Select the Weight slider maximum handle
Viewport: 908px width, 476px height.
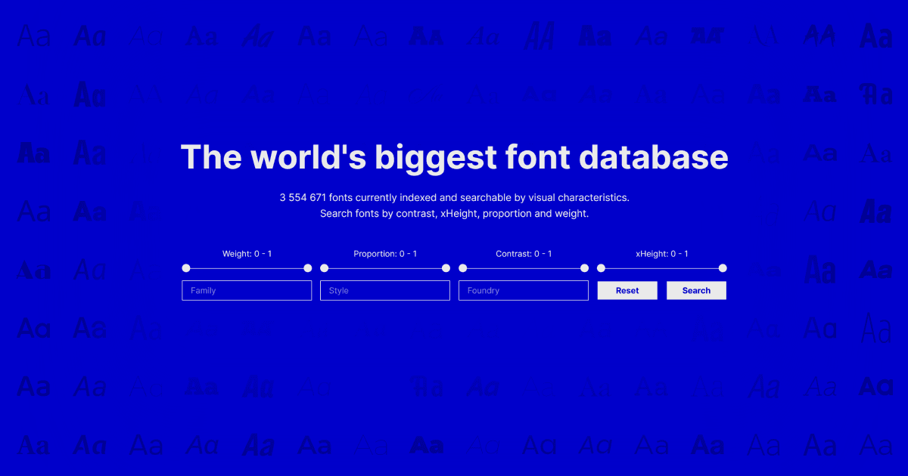[308, 268]
